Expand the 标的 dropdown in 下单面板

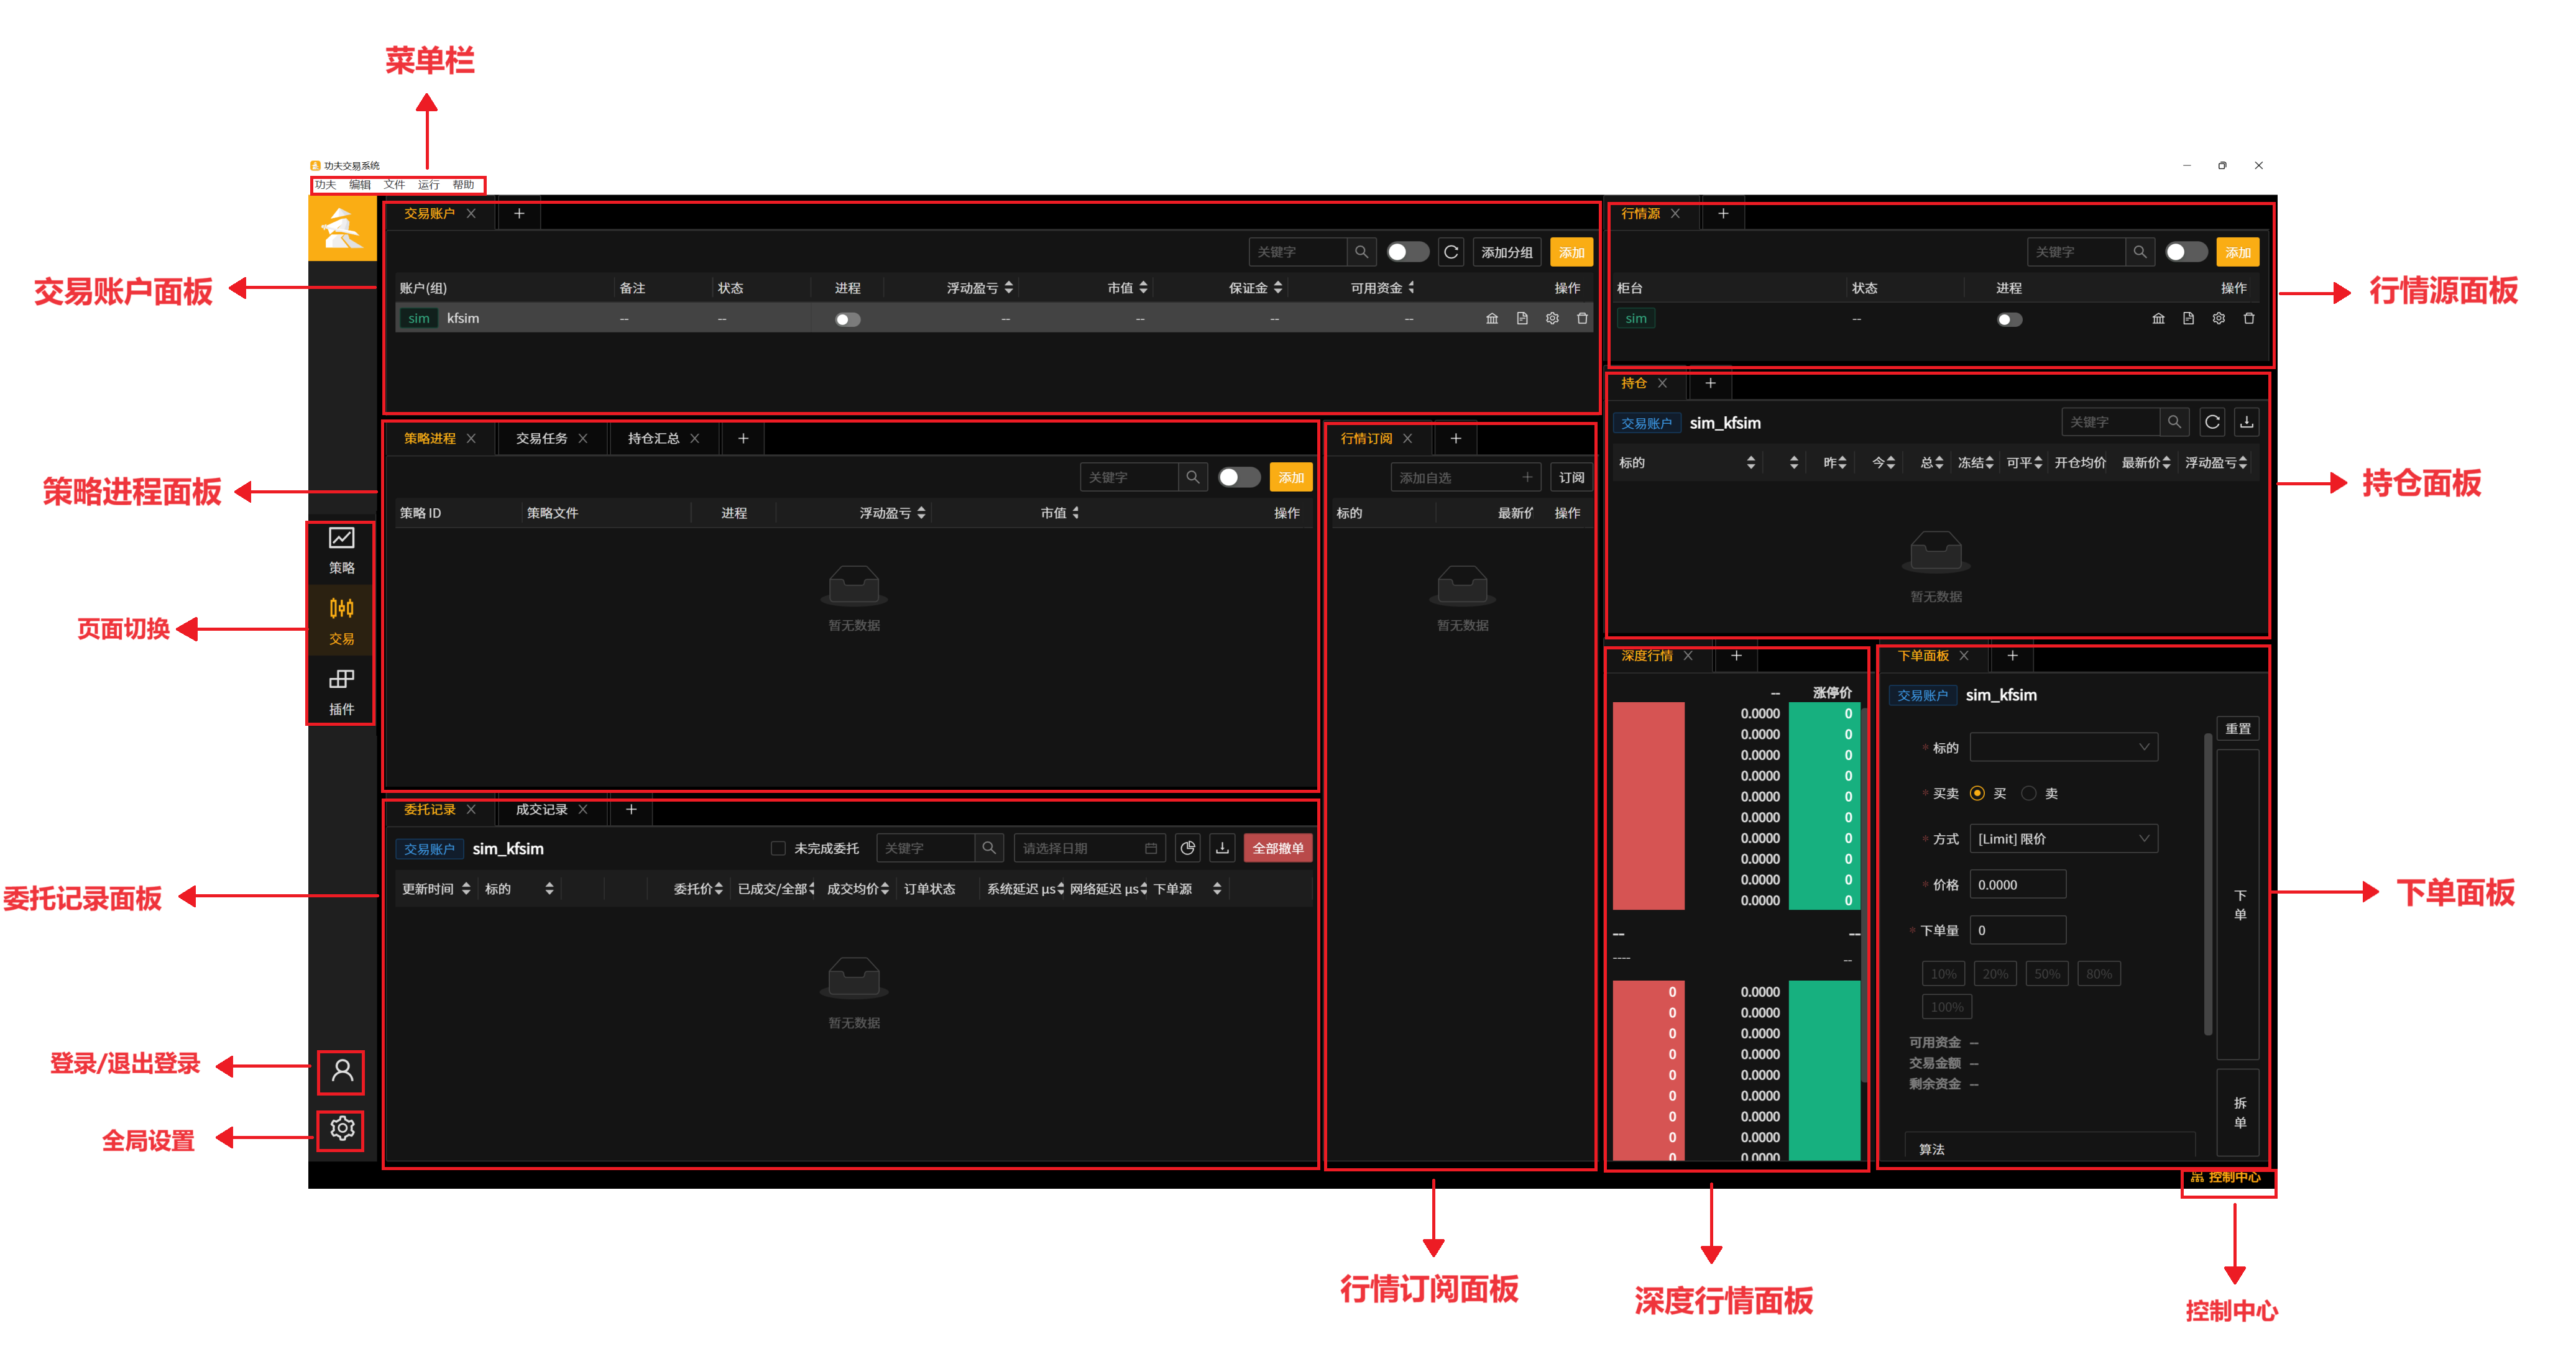click(2063, 747)
